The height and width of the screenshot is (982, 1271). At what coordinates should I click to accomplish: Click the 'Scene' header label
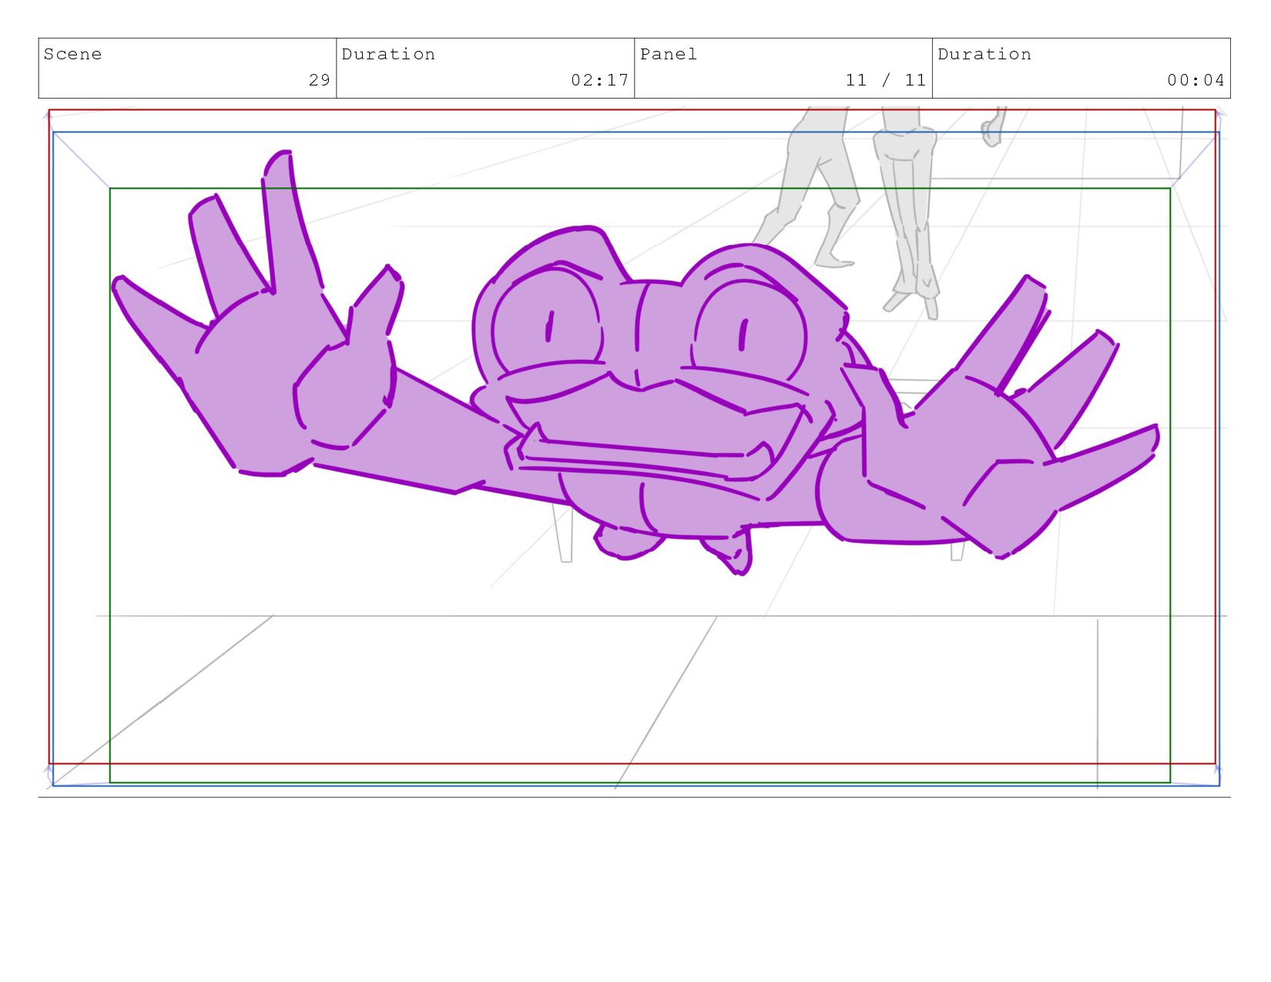pos(72,54)
